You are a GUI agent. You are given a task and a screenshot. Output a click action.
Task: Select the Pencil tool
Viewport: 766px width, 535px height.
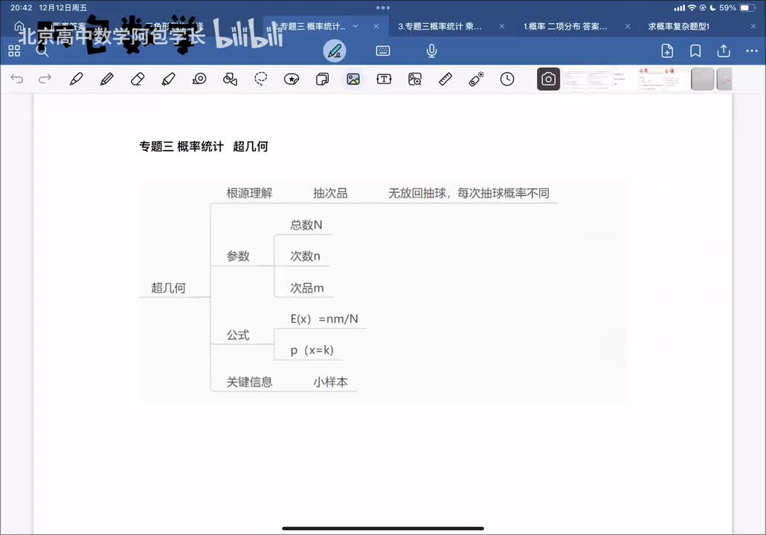107,79
